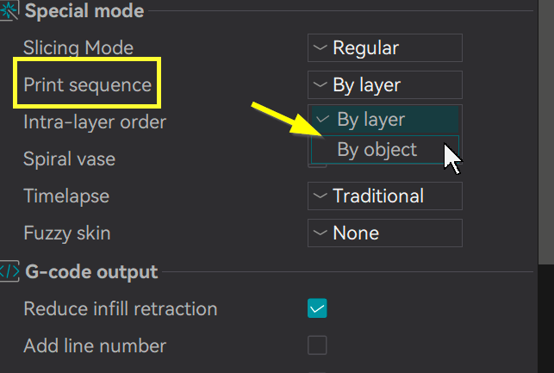Viewport: 554px width, 373px height.
Task: Click the 'Special mode' section heading
Action: click(84, 11)
